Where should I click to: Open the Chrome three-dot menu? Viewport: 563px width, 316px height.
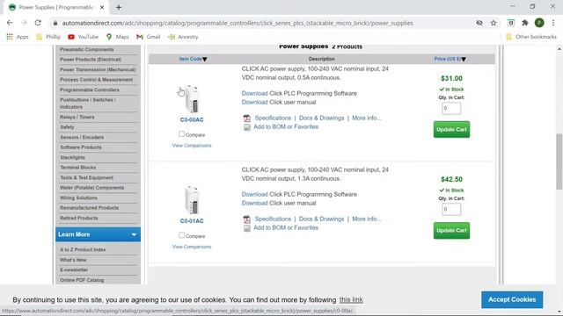coord(553,23)
